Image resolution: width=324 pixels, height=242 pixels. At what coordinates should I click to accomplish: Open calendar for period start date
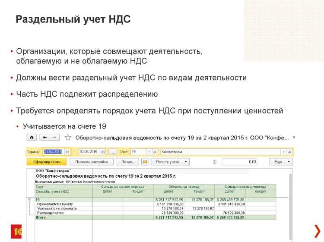pos(67,152)
